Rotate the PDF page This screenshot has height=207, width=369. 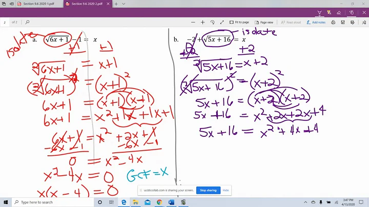click(x=212, y=23)
